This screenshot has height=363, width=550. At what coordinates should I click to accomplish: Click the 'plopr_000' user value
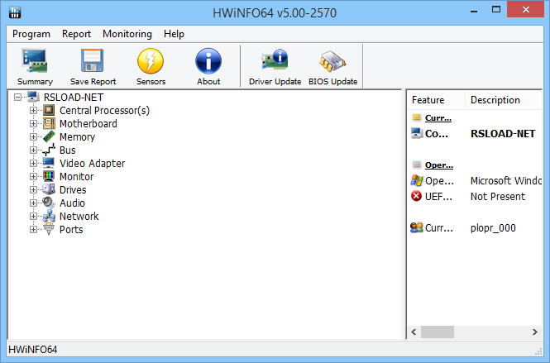493,228
